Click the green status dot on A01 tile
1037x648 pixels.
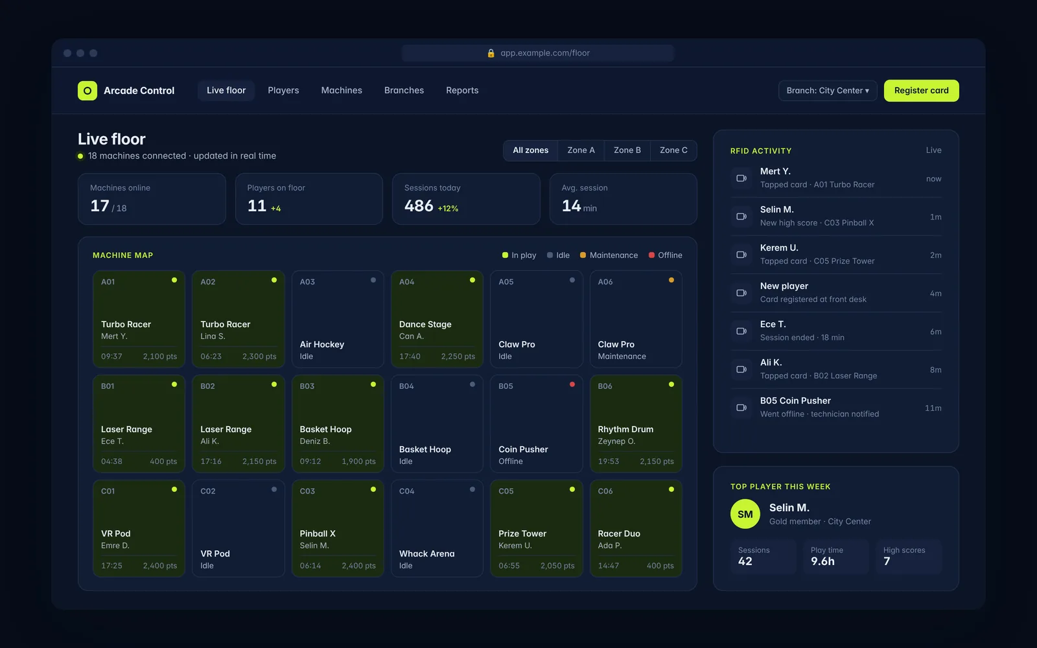point(174,281)
